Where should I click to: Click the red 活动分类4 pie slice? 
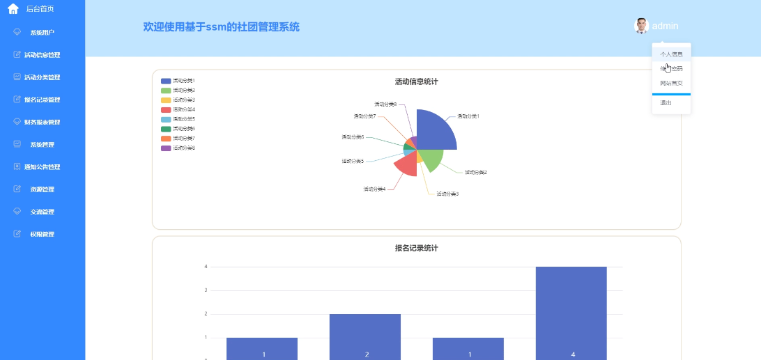(x=407, y=165)
